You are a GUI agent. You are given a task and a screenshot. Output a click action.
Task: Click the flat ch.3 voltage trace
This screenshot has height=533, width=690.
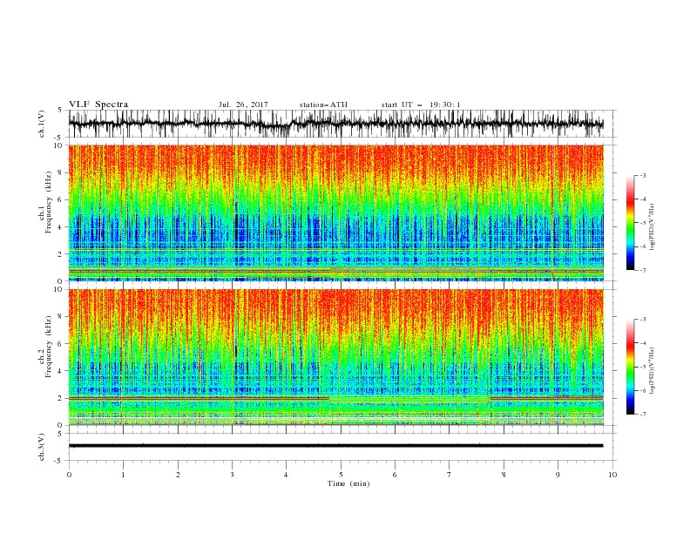coord(335,446)
